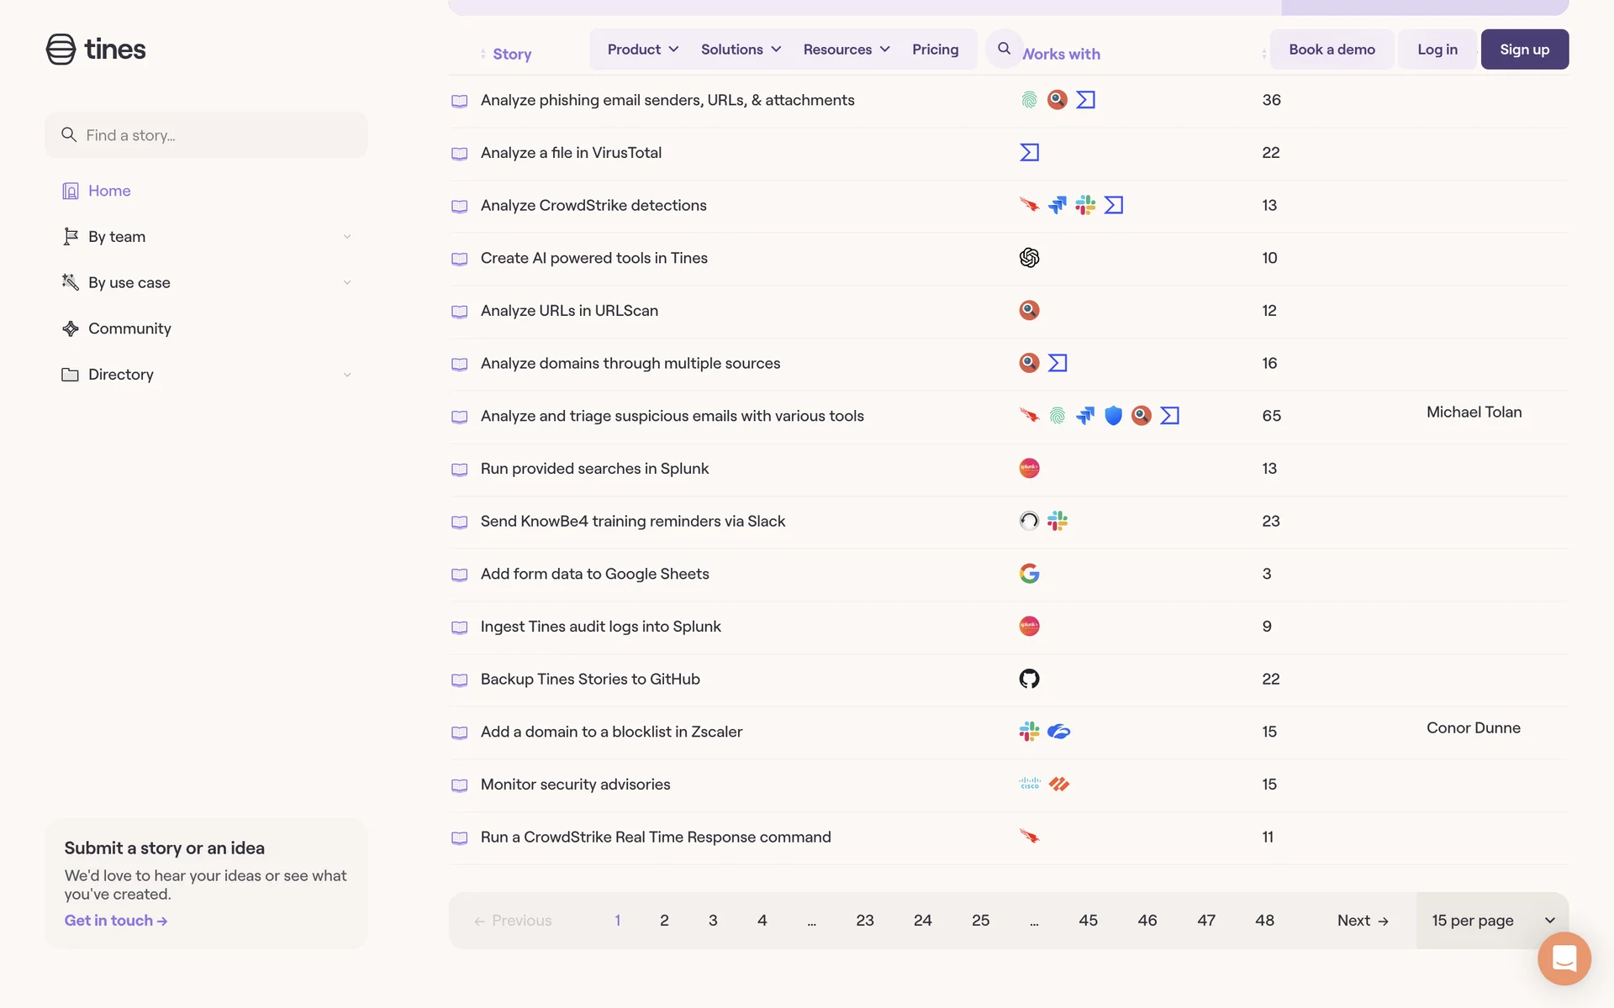Click the Tines logo

click(96, 50)
